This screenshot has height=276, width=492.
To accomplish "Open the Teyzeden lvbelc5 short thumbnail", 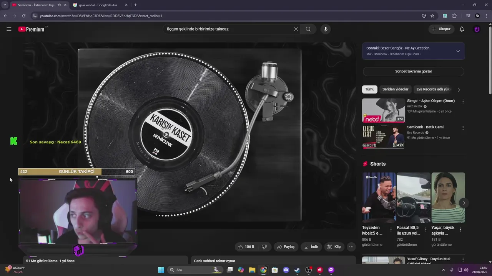I will click(x=379, y=197).
